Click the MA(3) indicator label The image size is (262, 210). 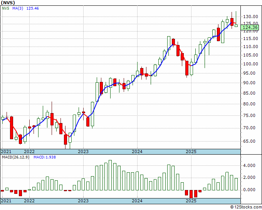[x=18, y=8]
